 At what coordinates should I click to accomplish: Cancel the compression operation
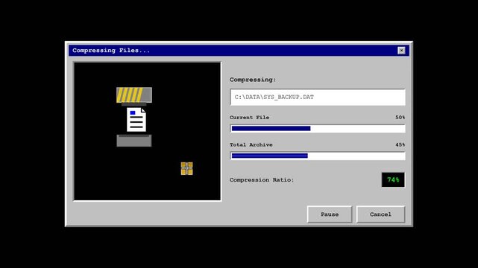(x=380, y=214)
